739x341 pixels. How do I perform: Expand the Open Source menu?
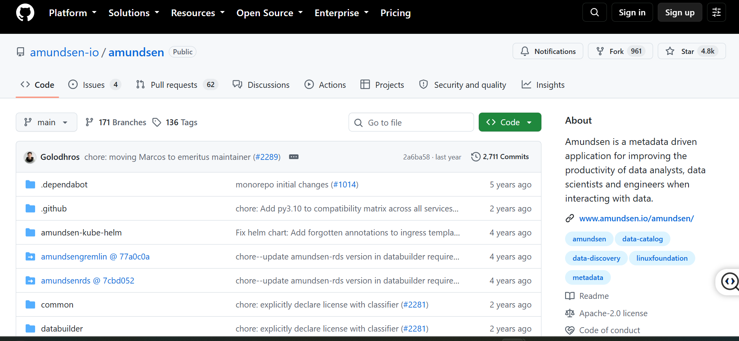tap(270, 13)
